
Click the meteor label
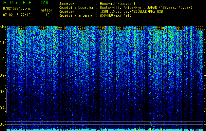point(47,10)
